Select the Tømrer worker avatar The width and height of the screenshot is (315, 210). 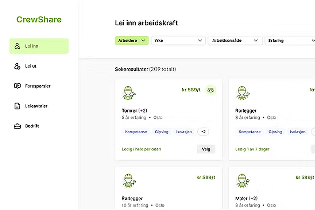click(x=129, y=92)
